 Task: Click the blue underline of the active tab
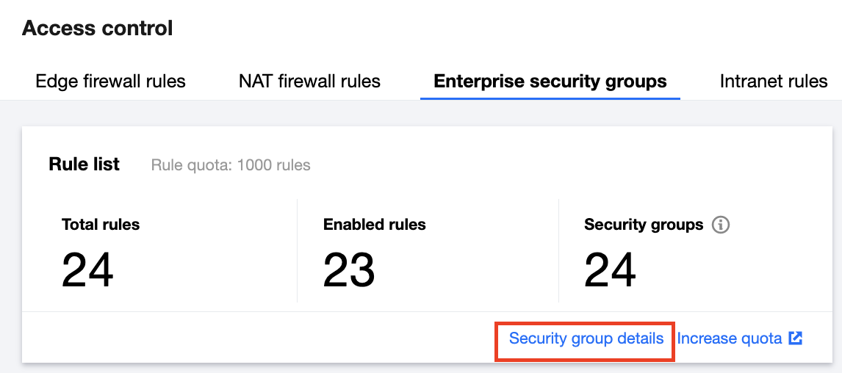(x=550, y=98)
